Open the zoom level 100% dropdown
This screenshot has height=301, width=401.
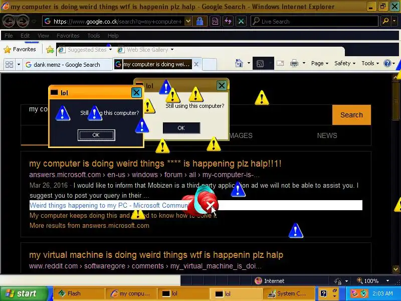387,281
